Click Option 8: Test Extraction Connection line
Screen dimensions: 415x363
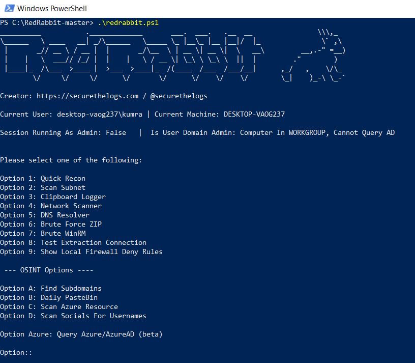click(73, 242)
